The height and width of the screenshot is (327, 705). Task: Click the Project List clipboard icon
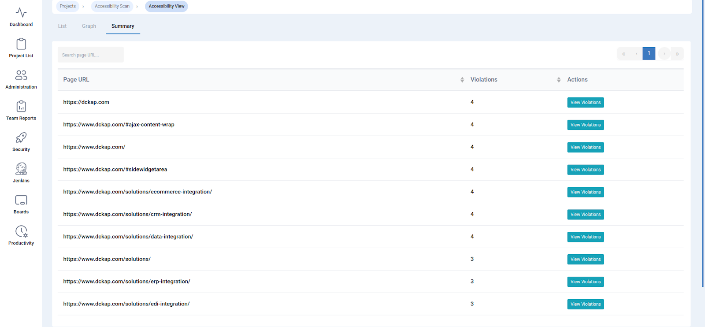click(21, 44)
